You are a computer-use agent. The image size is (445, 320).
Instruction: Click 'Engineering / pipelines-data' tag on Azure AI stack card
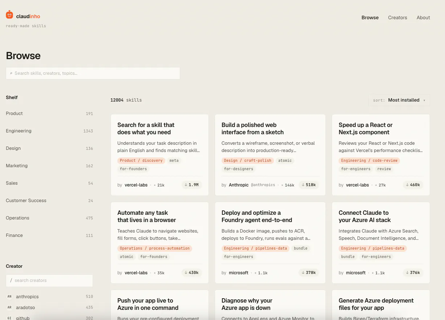coord(373,248)
